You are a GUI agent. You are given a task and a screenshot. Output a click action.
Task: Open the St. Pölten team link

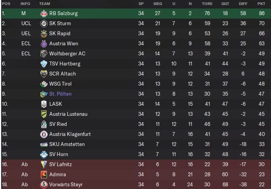[x=60, y=94]
